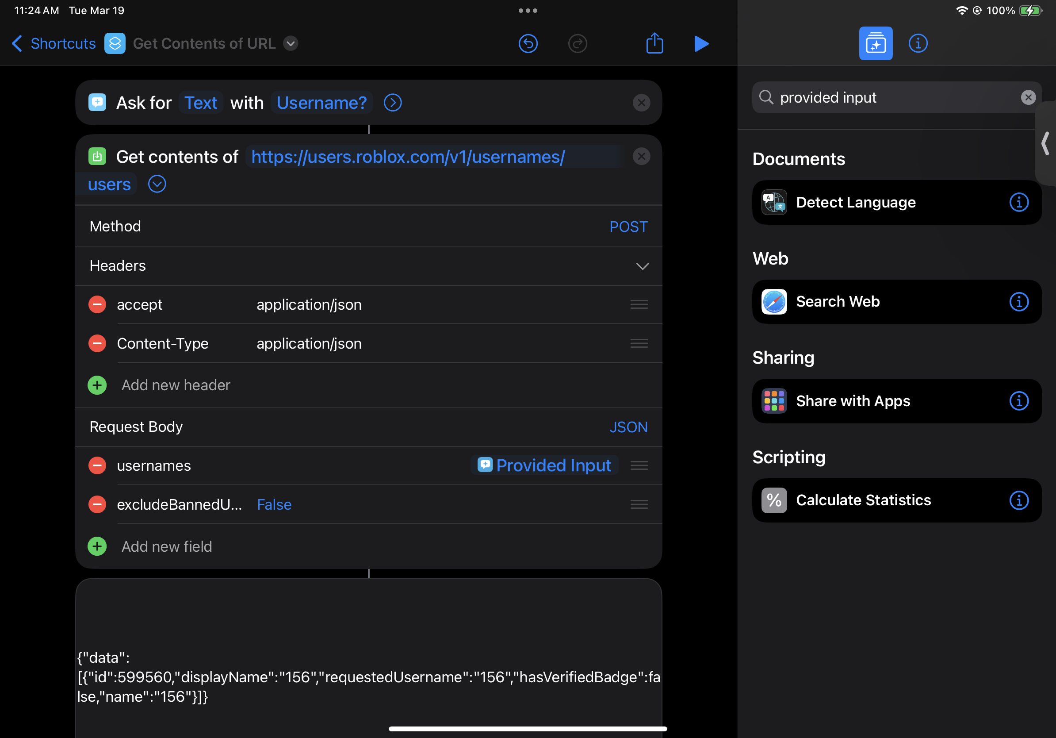
Task: Add new header to the request
Action: (x=175, y=385)
